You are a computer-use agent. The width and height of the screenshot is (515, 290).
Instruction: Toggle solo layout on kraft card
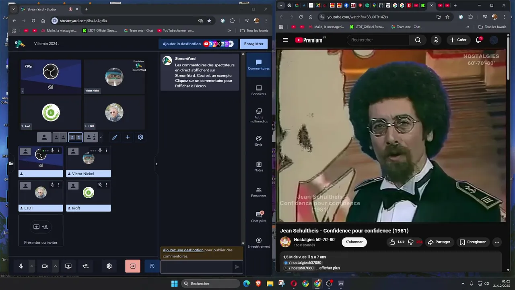(73, 186)
